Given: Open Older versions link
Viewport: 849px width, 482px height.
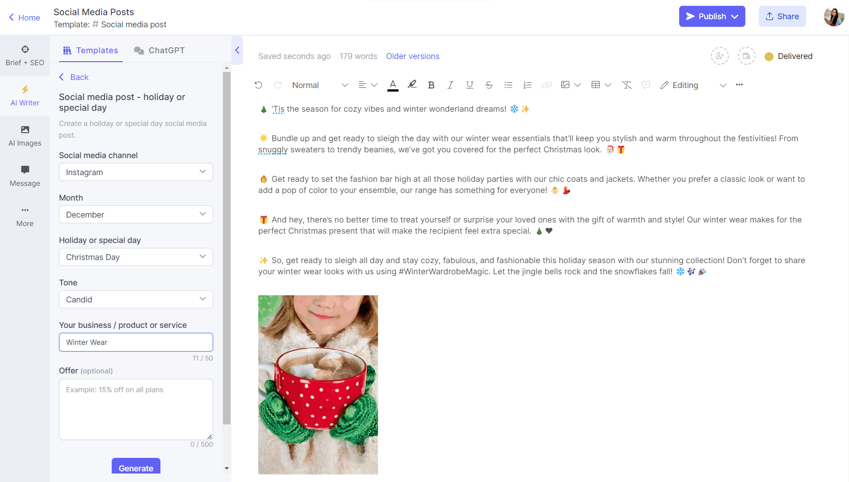Looking at the screenshot, I should click(x=412, y=56).
